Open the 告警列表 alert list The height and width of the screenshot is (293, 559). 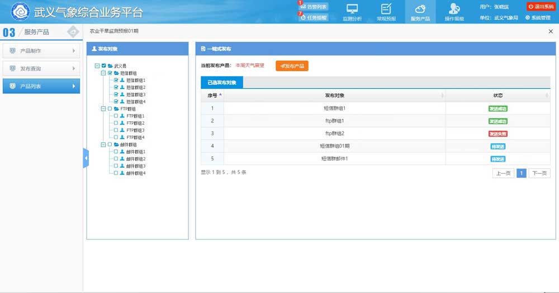(314, 7)
